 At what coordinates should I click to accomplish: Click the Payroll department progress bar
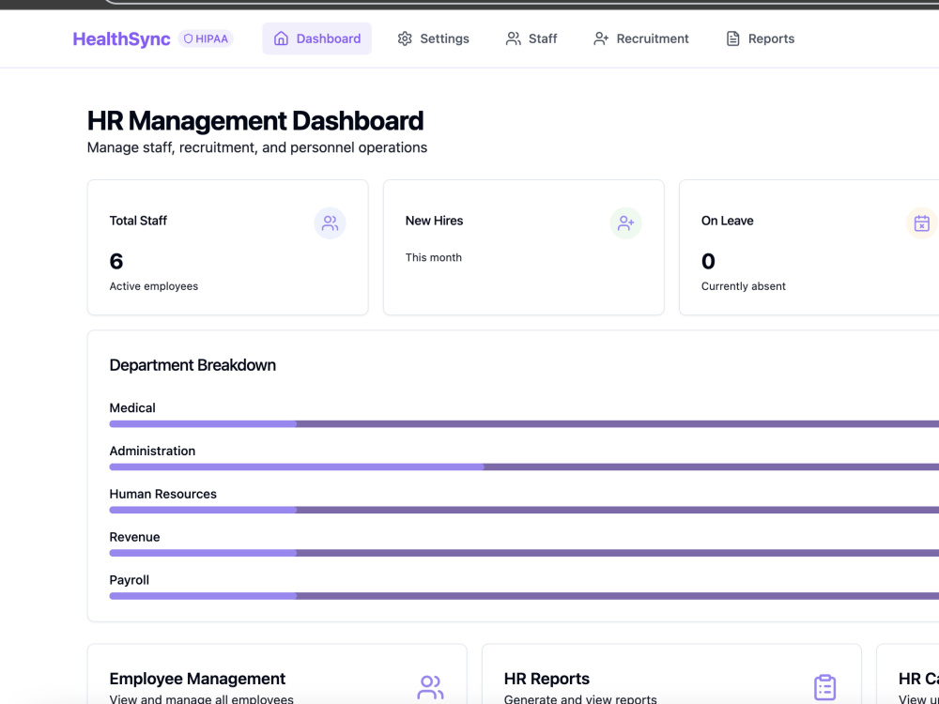(x=524, y=596)
